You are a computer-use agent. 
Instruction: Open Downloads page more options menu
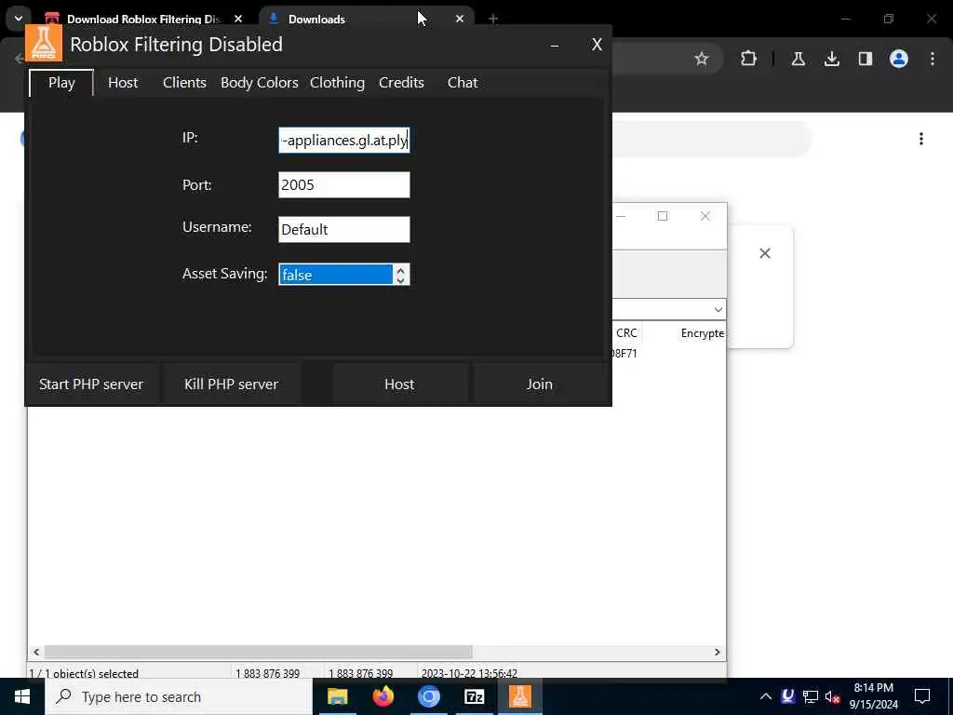[x=921, y=139]
